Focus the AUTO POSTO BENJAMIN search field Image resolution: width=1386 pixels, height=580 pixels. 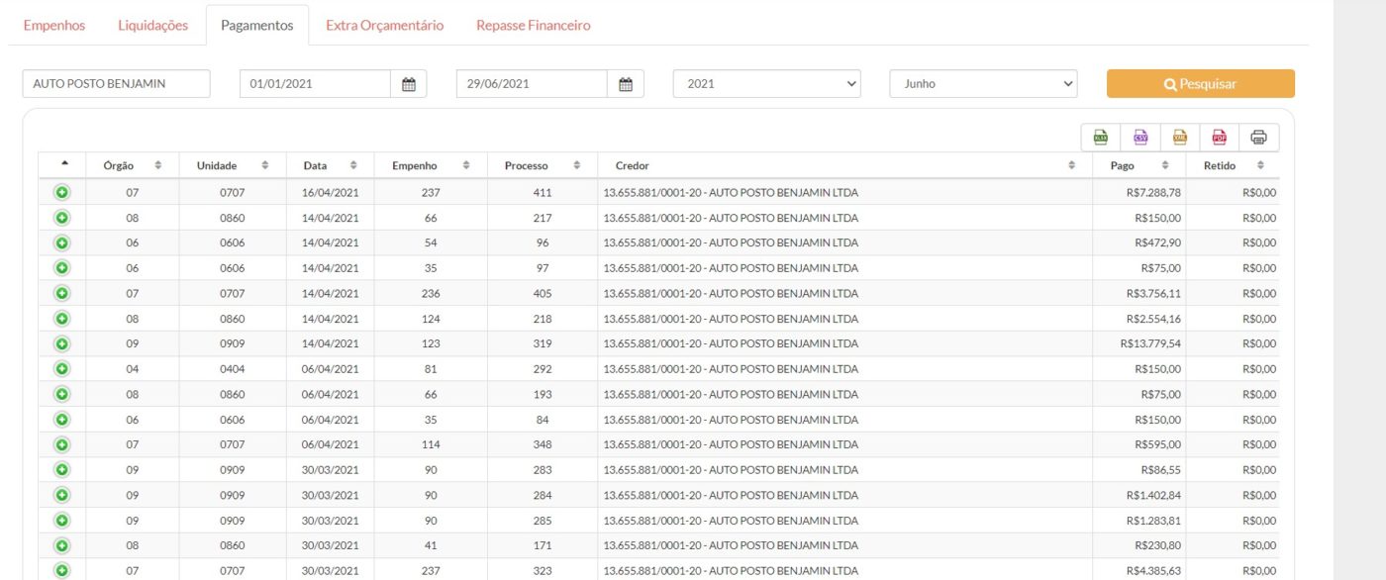(x=116, y=84)
